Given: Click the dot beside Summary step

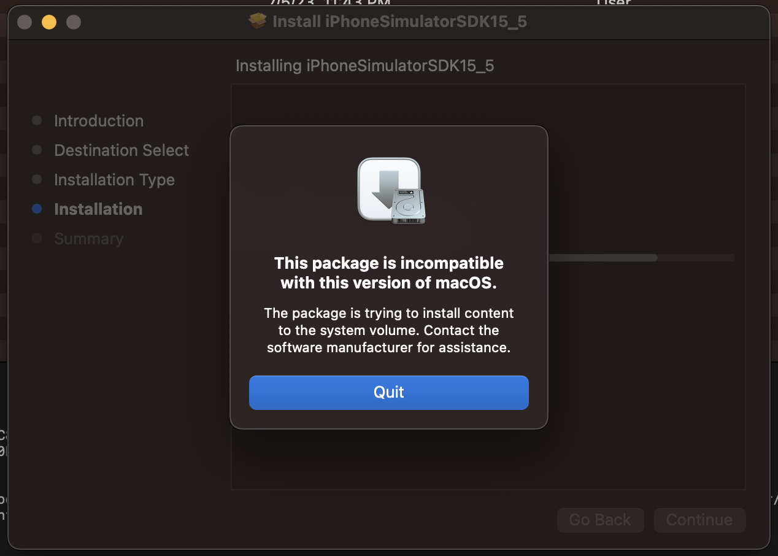Looking at the screenshot, I should coord(37,238).
